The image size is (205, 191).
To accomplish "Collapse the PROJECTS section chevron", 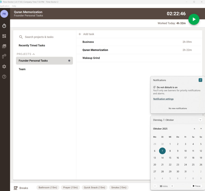I will pos(34,54).
